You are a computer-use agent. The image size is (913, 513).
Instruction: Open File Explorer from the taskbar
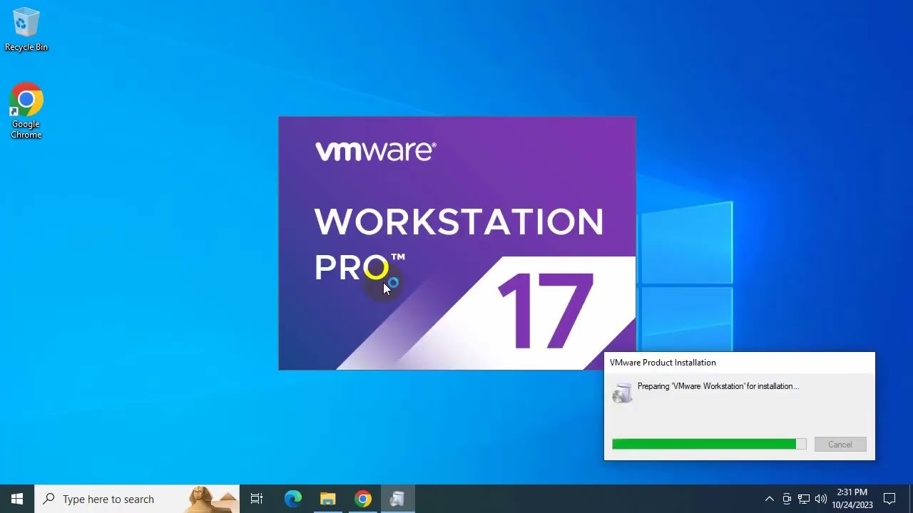point(328,499)
